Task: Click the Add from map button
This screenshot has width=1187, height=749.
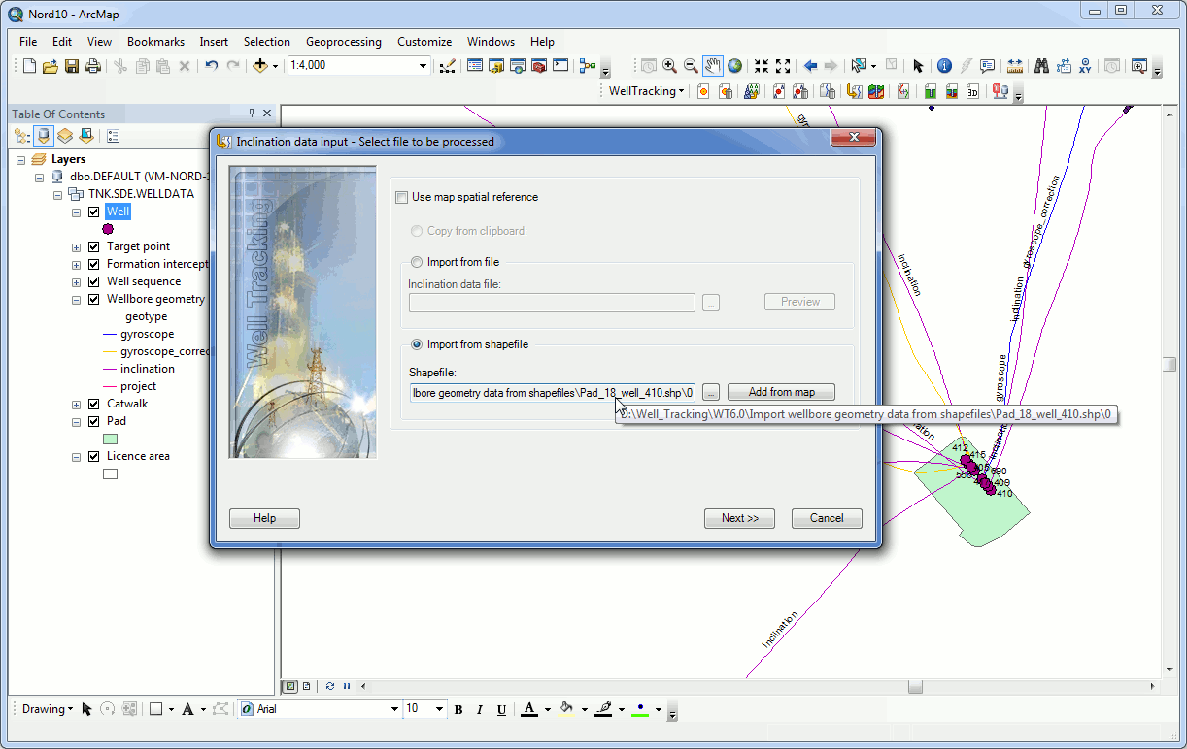Action: point(782,392)
